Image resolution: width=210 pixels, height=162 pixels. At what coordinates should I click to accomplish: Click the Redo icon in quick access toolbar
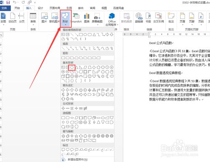[23, 2]
